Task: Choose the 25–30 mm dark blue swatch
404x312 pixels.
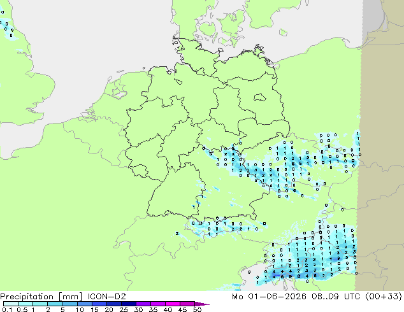Action: point(128,304)
